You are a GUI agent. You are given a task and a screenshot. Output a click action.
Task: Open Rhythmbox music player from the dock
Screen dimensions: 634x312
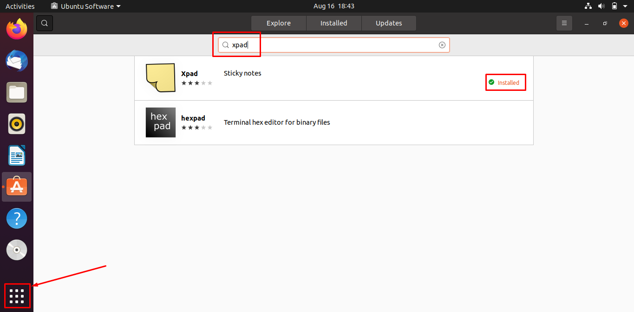click(17, 124)
